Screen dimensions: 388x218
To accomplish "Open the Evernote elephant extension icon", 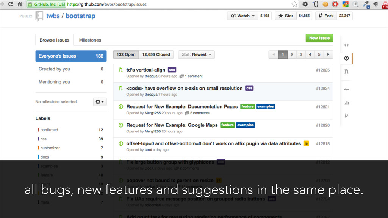I will click(375, 4).
